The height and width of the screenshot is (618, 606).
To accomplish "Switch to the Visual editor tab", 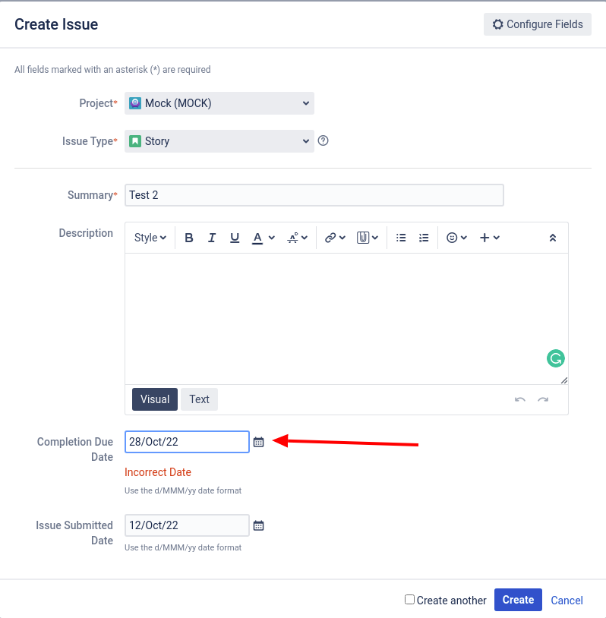I will pyautogui.click(x=155, y=399).
